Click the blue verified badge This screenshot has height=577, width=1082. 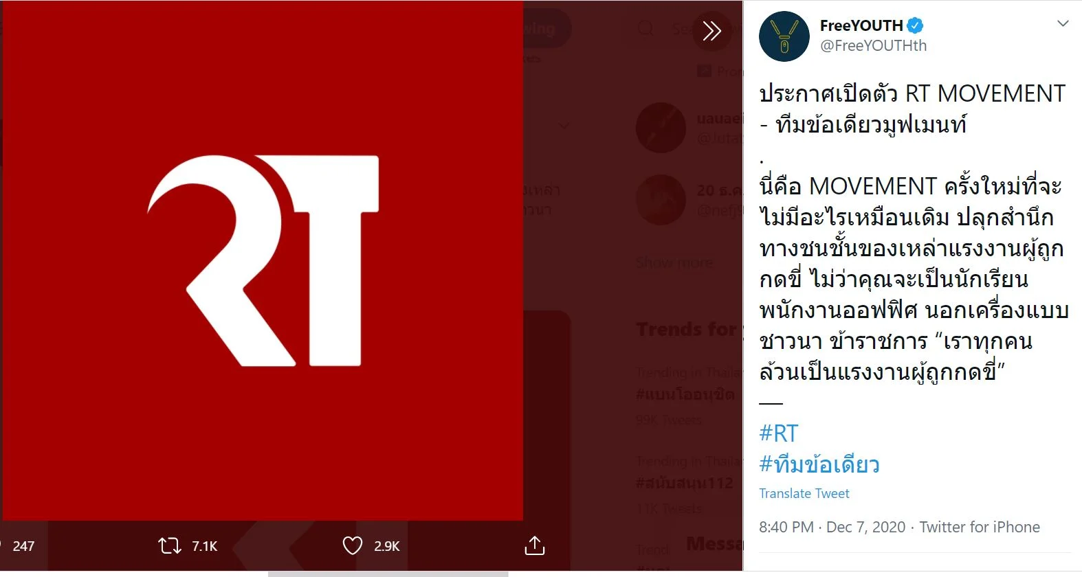click(915, 25)
